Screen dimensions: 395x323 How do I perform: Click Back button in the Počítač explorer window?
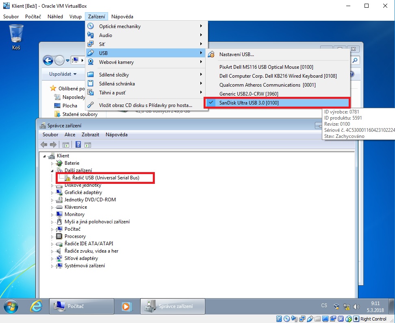[48, 60]
